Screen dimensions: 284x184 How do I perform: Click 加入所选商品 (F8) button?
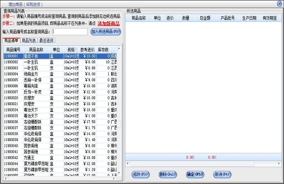tap(106, 32)
